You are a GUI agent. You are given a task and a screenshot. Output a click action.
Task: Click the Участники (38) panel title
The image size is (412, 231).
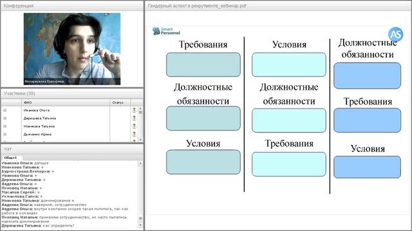[19, 94]
